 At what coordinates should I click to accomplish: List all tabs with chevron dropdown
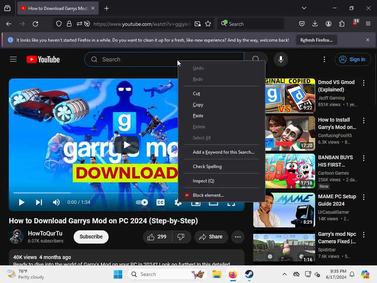304,8
